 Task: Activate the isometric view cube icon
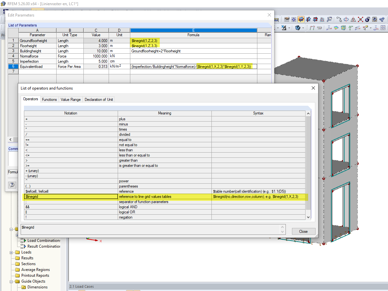[343, 28]
